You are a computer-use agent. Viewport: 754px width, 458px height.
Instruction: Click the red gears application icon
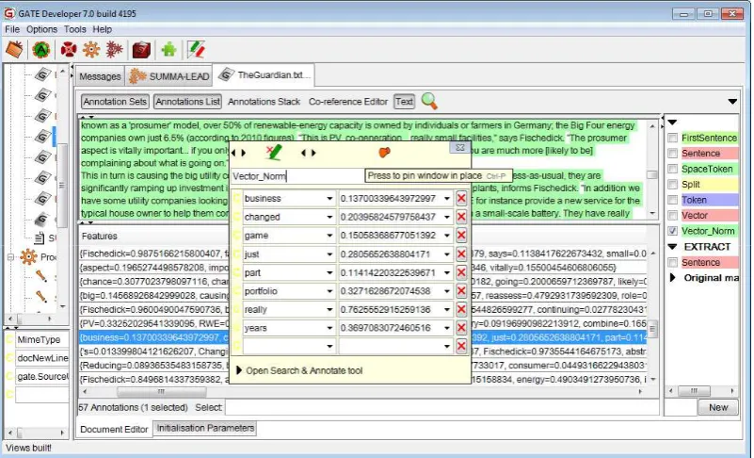point(114,49)
